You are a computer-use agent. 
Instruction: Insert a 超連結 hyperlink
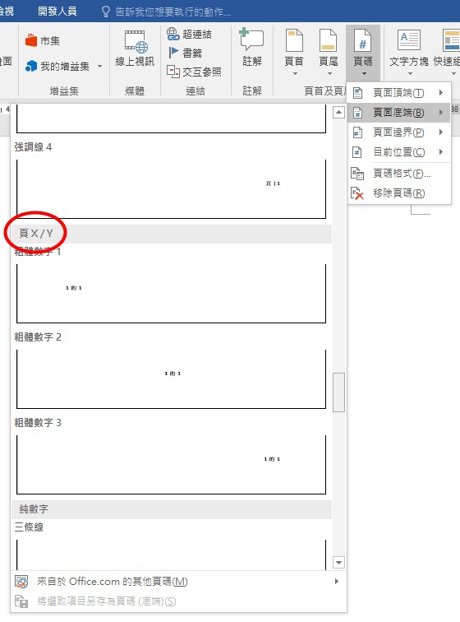pos(189,34)
